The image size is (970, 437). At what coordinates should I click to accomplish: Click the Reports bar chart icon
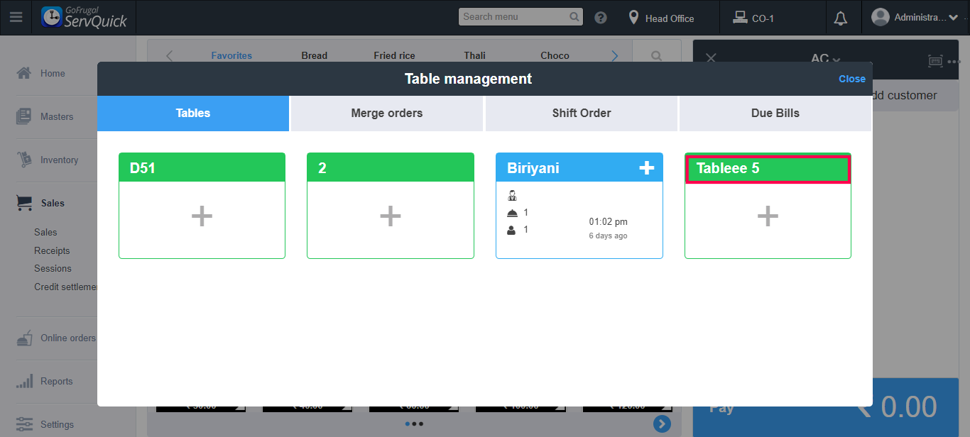pos(24,381)
